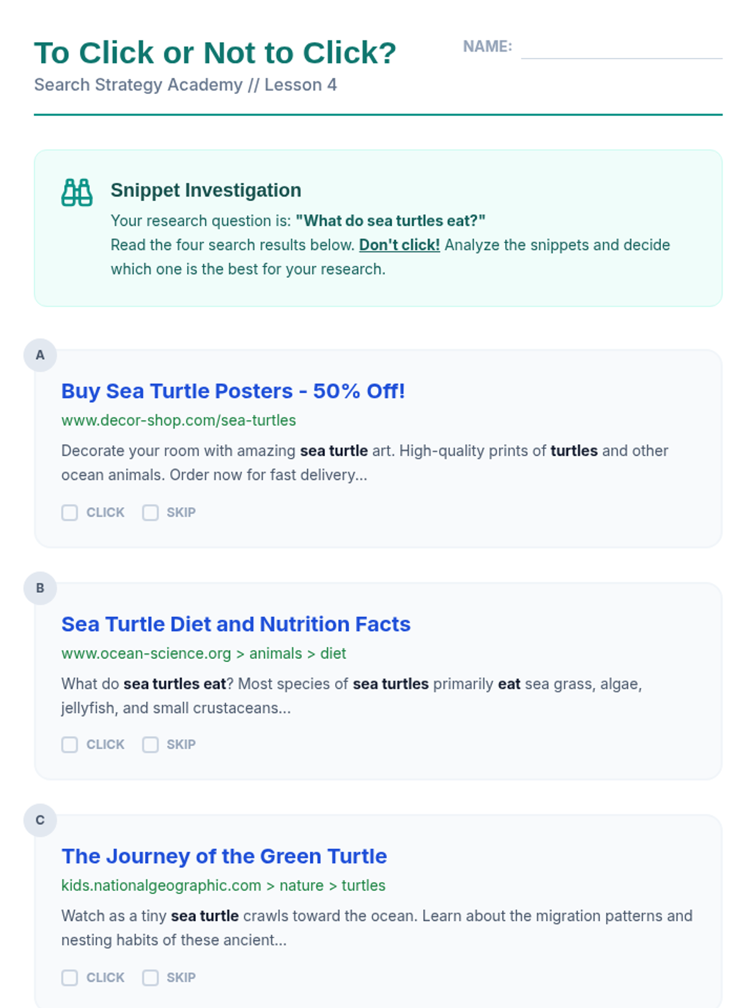This screenshot has height=1008, width=756.
Task: Click the circled letter C badge
Action: pos(40,820)
